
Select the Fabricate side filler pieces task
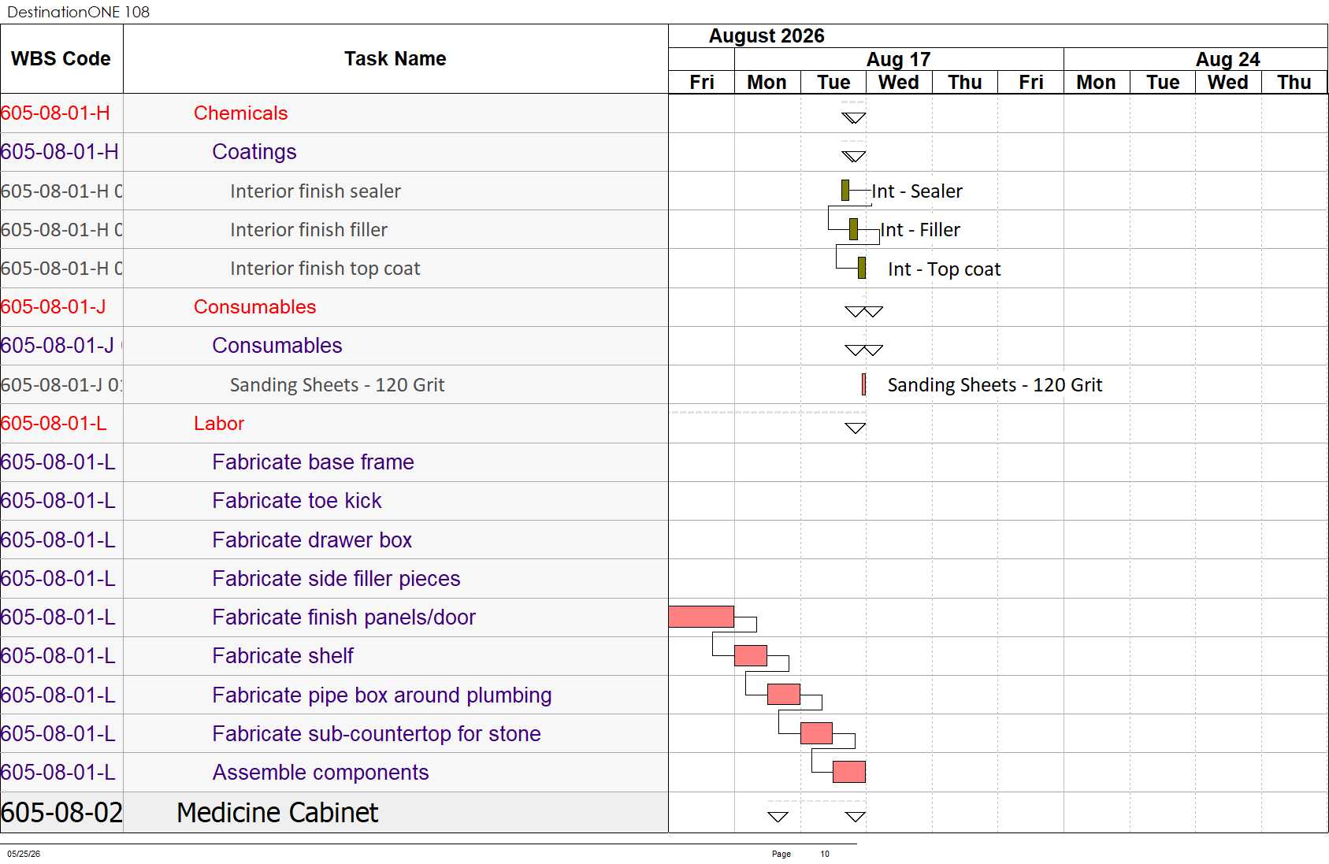(336, 579)
